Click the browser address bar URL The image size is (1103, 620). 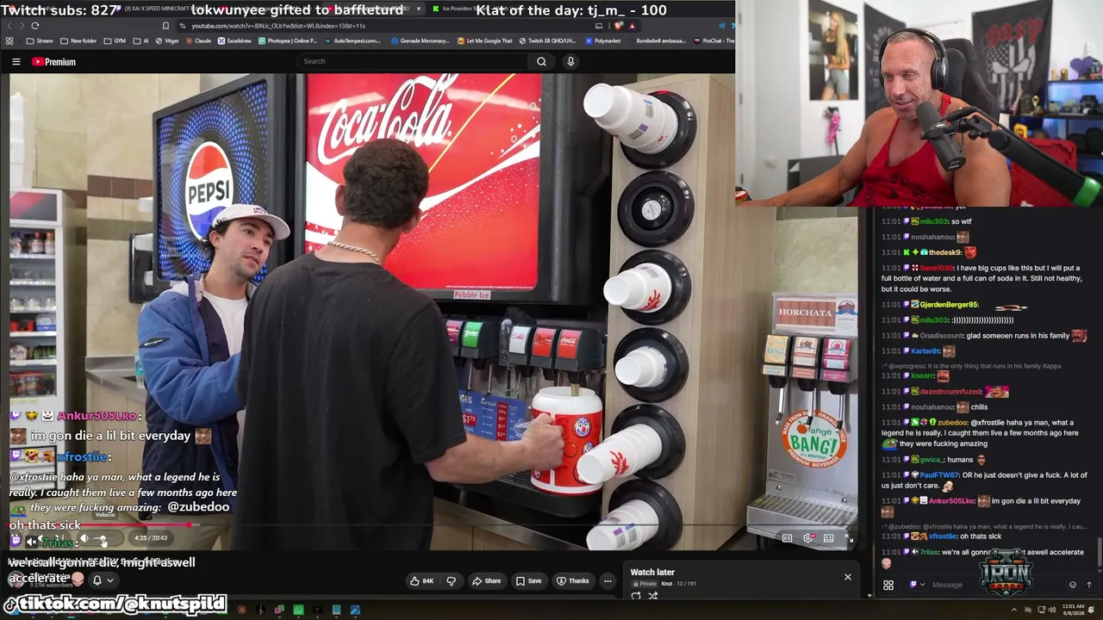(x=278, y=26)
